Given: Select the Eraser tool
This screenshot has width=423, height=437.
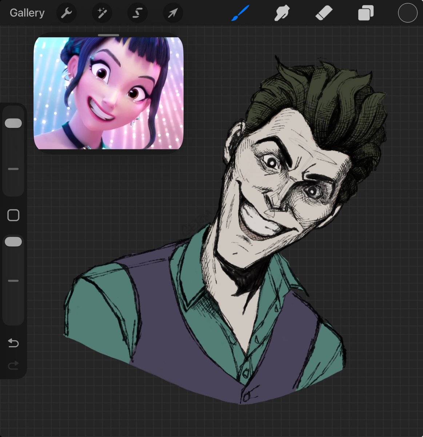Looking at the screenshot, I should 324,13.
